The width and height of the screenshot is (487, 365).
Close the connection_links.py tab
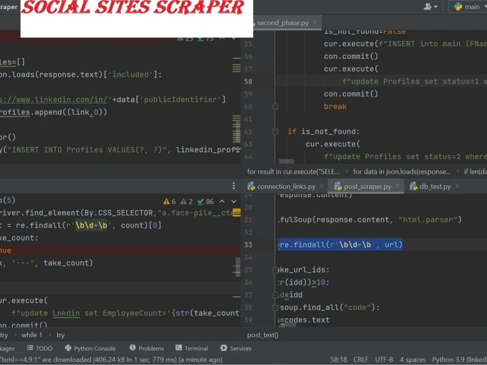322,186
